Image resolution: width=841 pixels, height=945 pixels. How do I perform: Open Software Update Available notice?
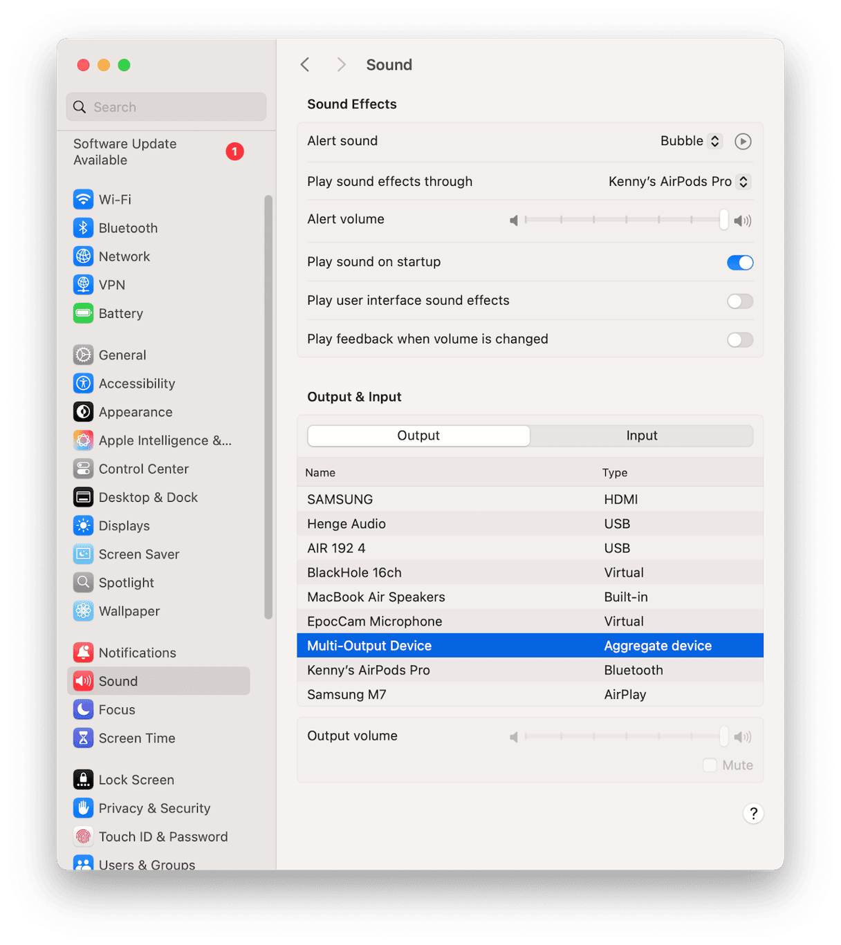[159, 152]
